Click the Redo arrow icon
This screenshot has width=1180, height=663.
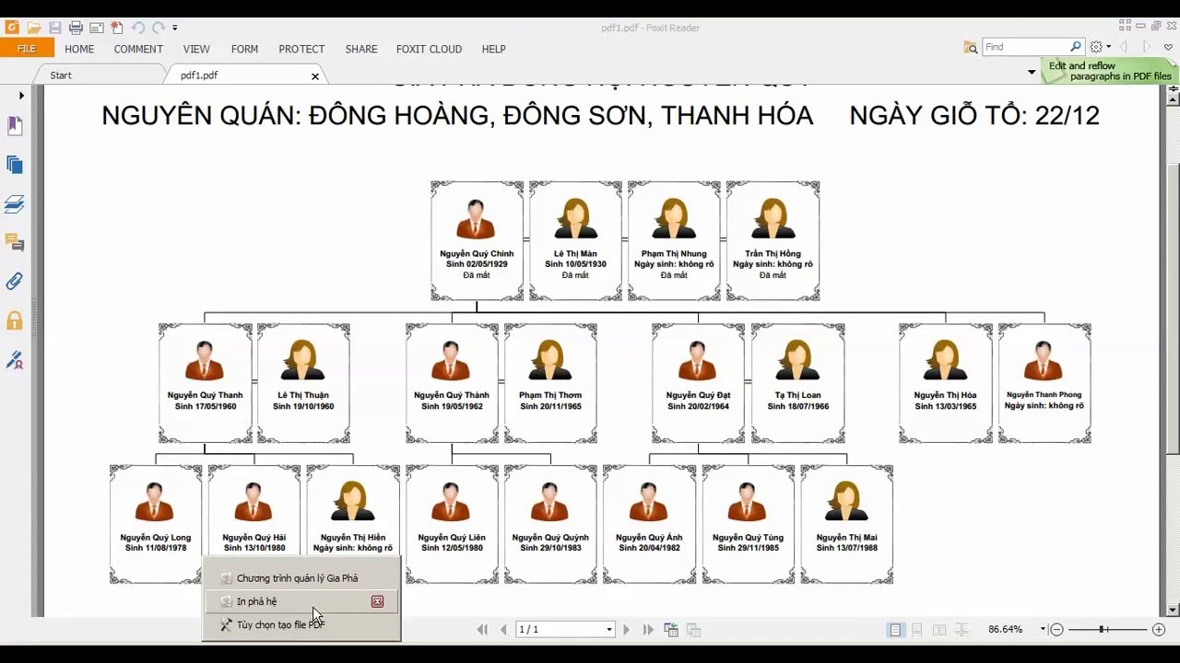[x=159, y=28]
